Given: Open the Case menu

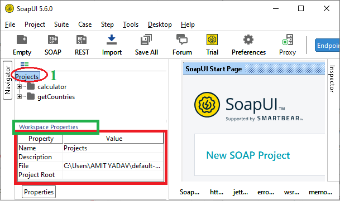Looking at the screenshot, I should 85,24.
